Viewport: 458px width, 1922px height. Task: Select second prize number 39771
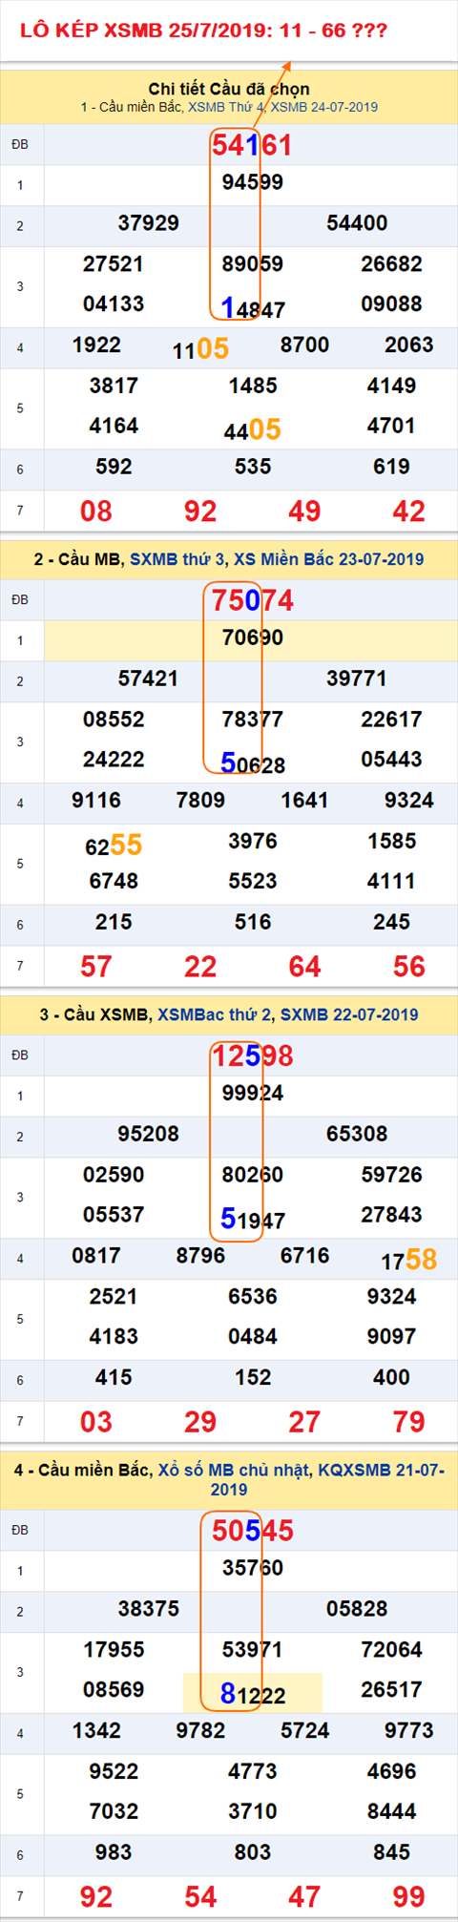click(x=357, y=679)
